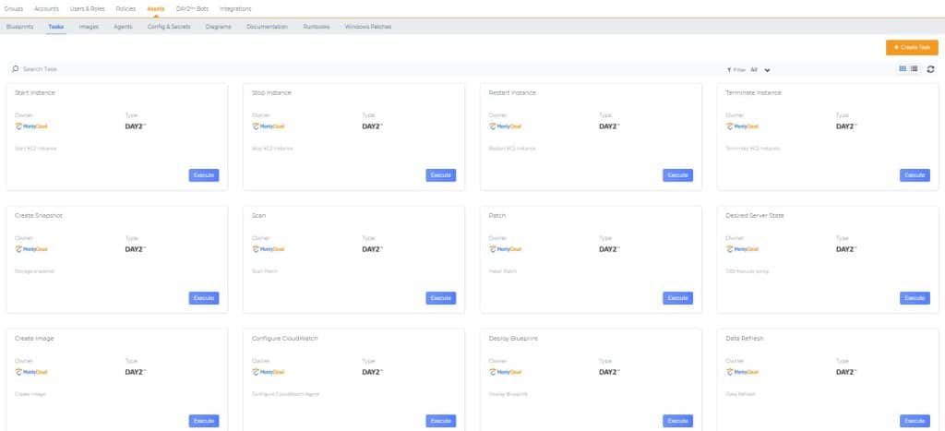945x431 pixels.
Task: Execute the Create Snapshot task
Action: tap(204, 298)
